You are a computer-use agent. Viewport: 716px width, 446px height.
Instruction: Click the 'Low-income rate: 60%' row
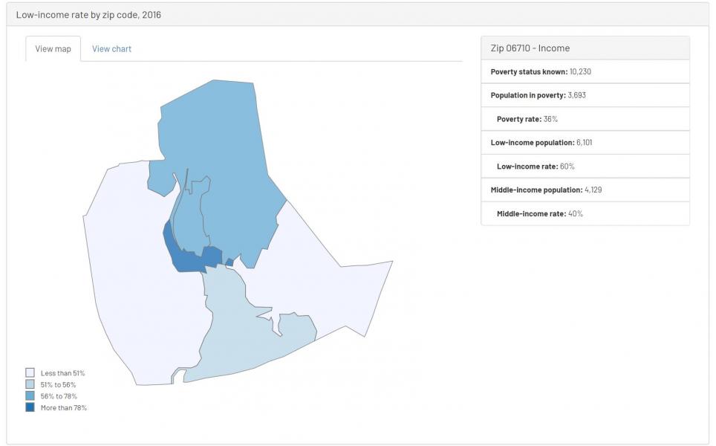point(585,167)
